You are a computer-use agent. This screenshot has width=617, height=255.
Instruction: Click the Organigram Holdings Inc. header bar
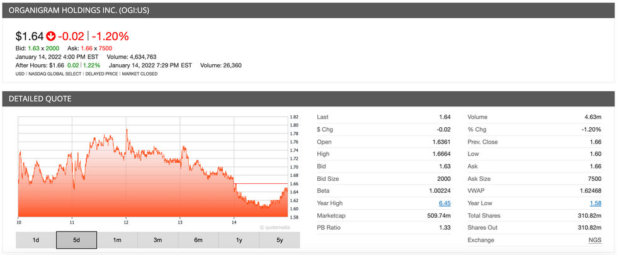click(308, 11)
